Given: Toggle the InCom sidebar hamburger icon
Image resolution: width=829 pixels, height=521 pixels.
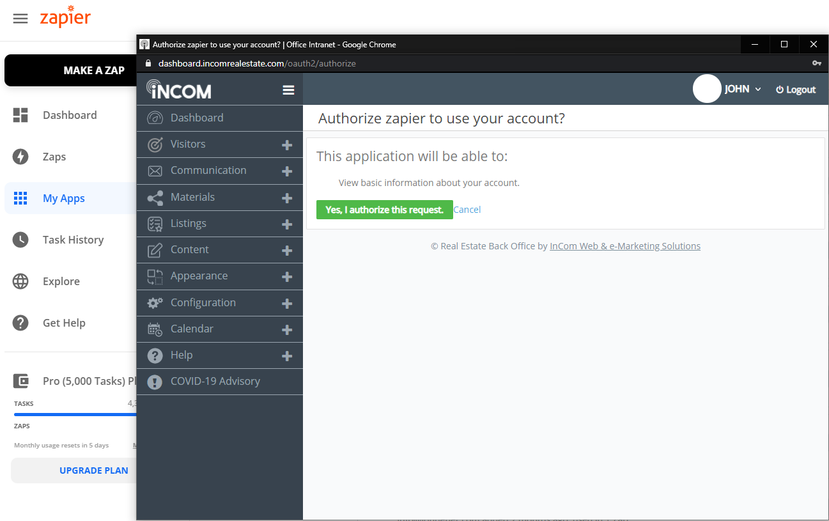Looking at the screenshot, I should pos(288,90).
